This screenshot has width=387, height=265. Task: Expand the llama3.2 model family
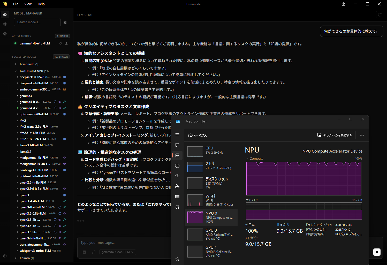18,152
